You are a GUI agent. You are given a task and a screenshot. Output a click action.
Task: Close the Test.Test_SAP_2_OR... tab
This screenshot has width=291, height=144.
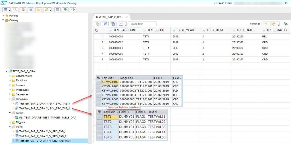pos(126,17)
